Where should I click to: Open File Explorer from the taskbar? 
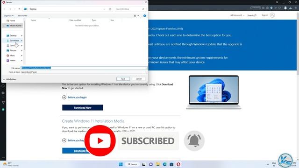pos(158,164)
